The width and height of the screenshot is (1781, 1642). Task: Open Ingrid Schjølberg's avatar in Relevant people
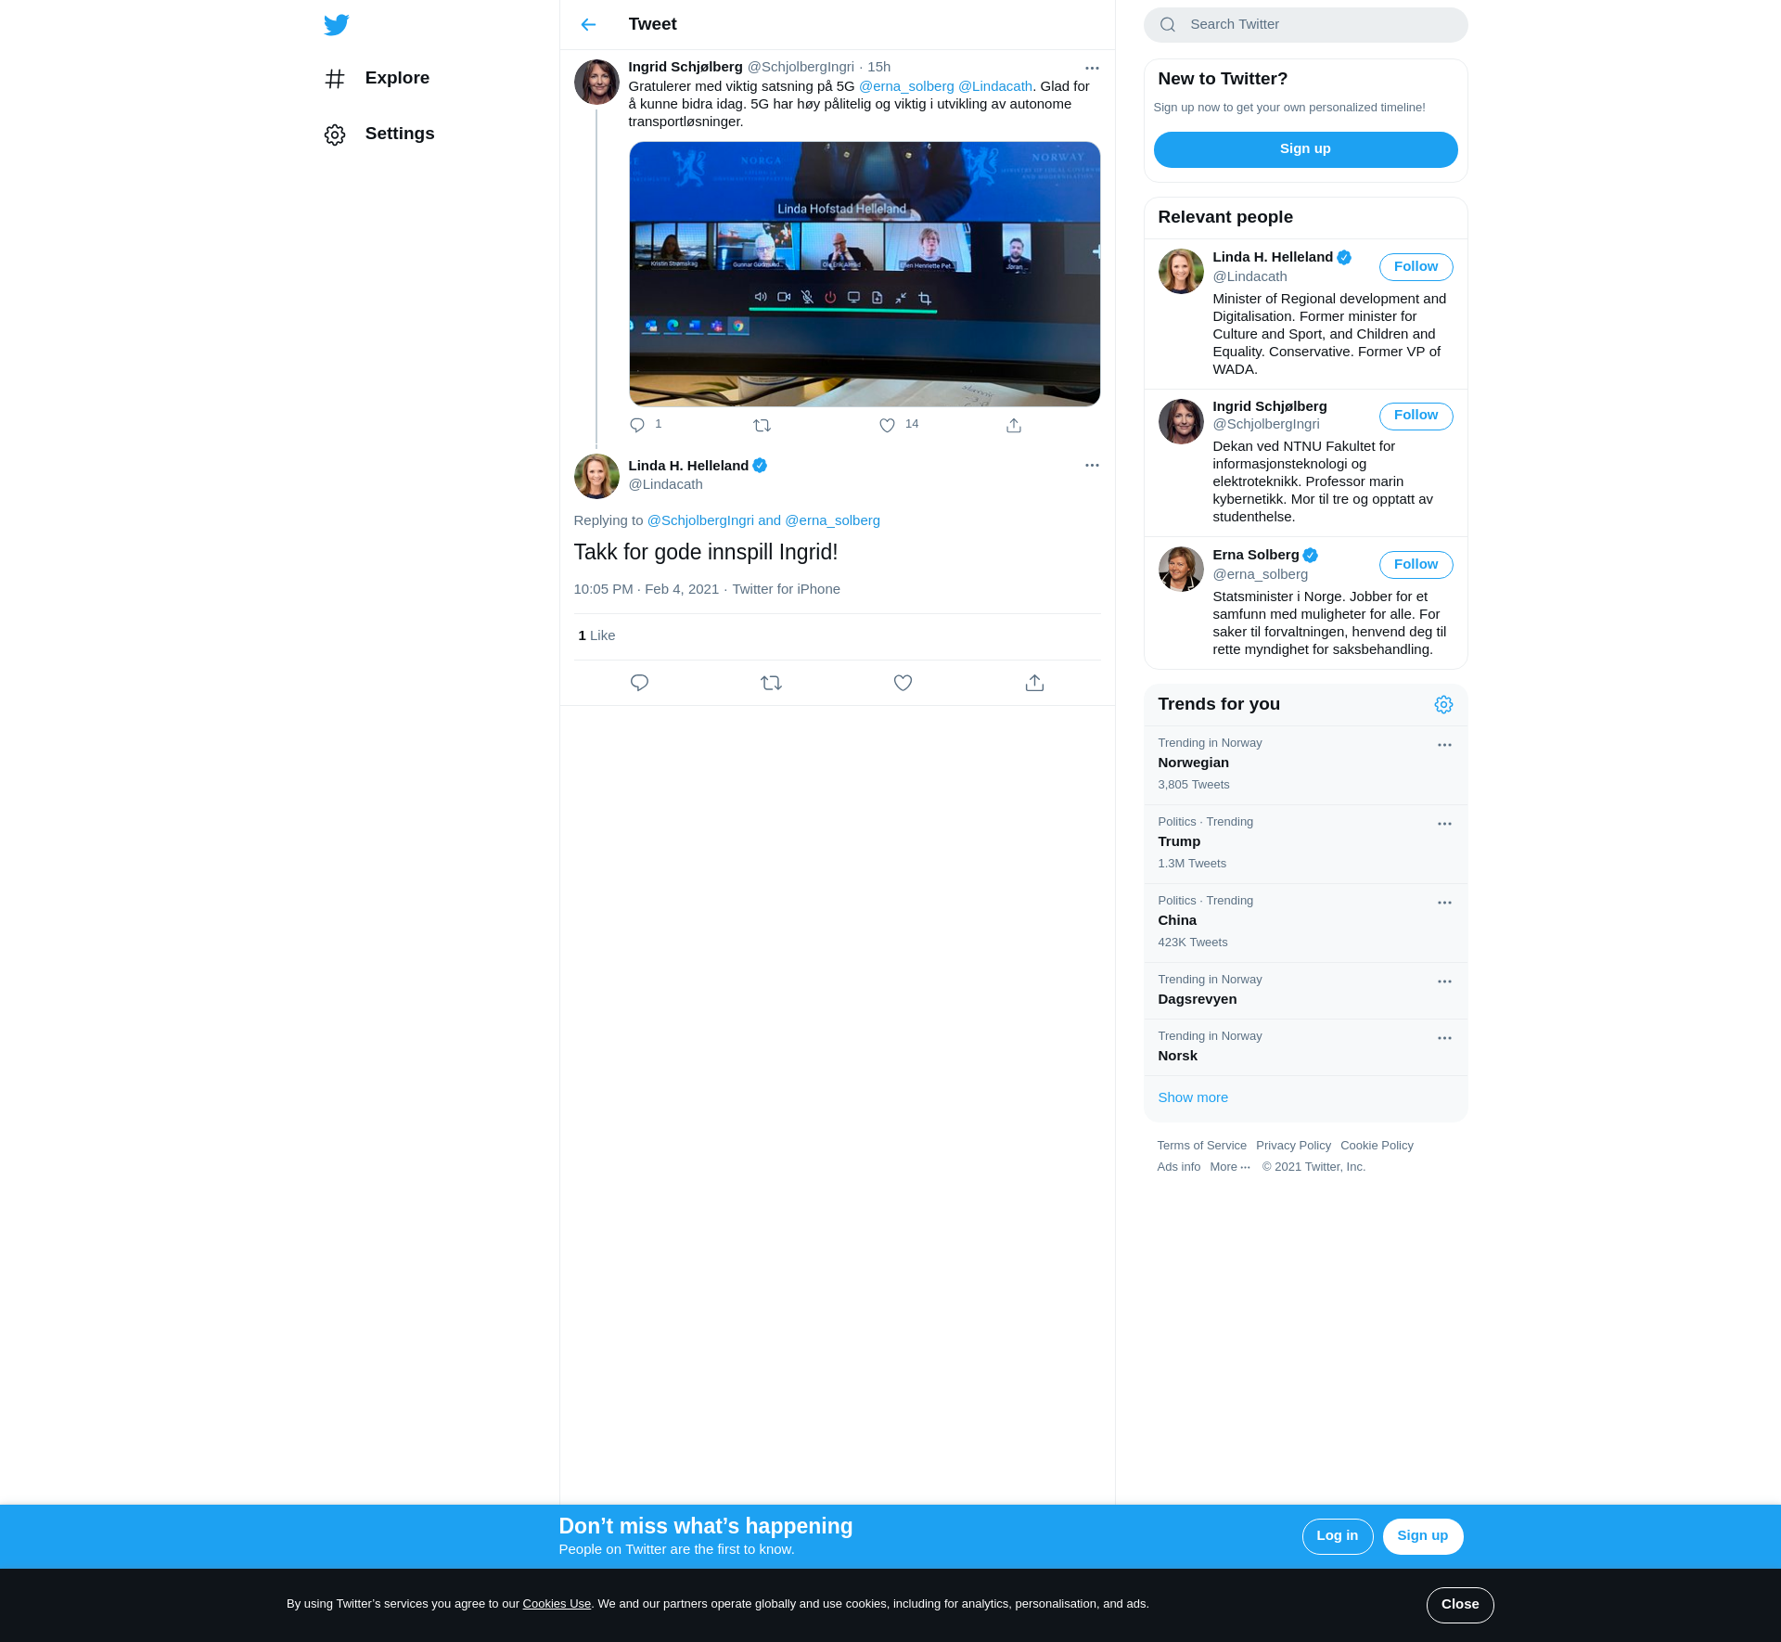click(1181, 421)
